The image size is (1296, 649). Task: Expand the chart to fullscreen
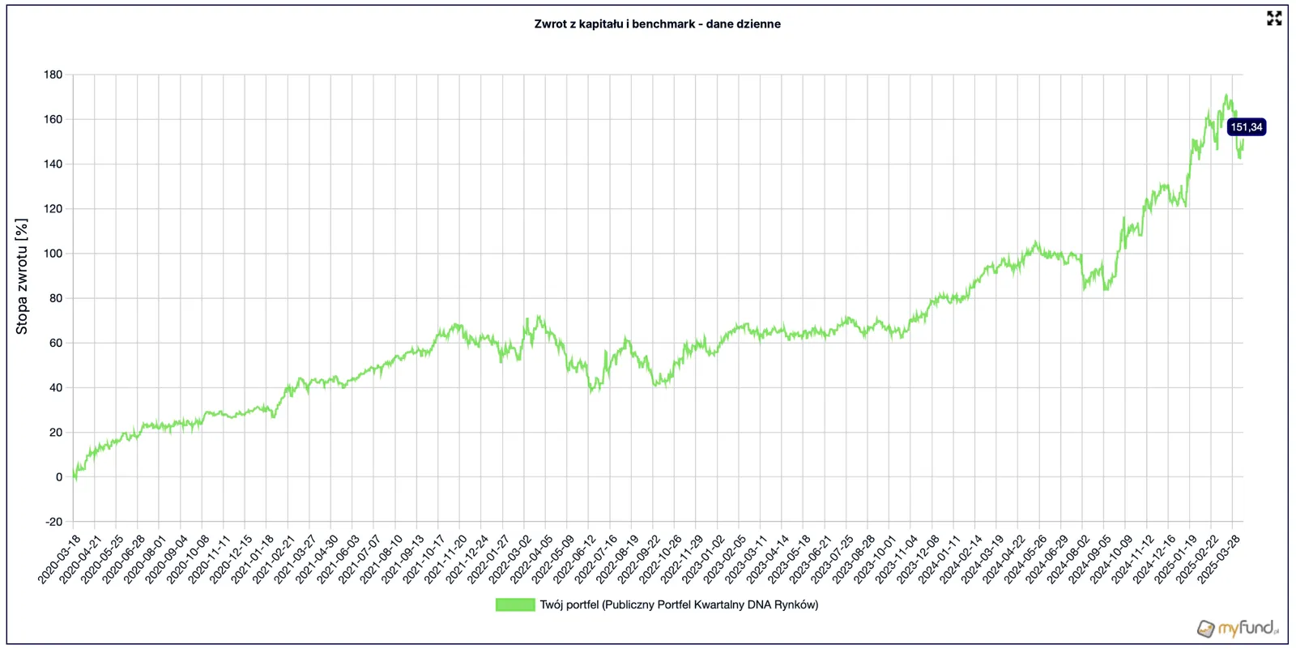pos(1274,18)
